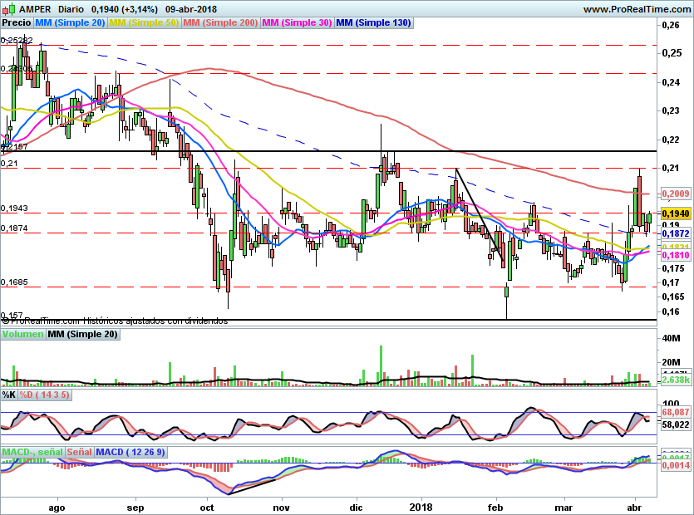Click the ago month marker on time axis
The width and height of the screenshot is (694, 515).
[57, 508]
